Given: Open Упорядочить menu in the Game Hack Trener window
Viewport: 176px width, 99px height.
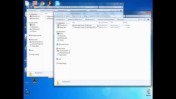Looking at the screenshot, I should click(x=61, y=20).
